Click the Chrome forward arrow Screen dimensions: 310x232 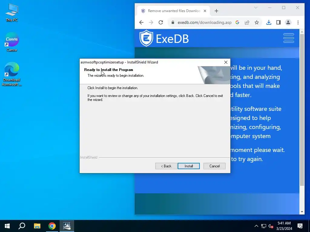click(151, 22)
